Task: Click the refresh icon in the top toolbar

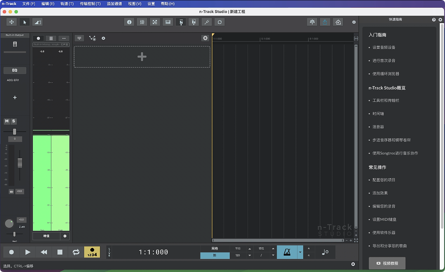Action: tap(220, 22)
